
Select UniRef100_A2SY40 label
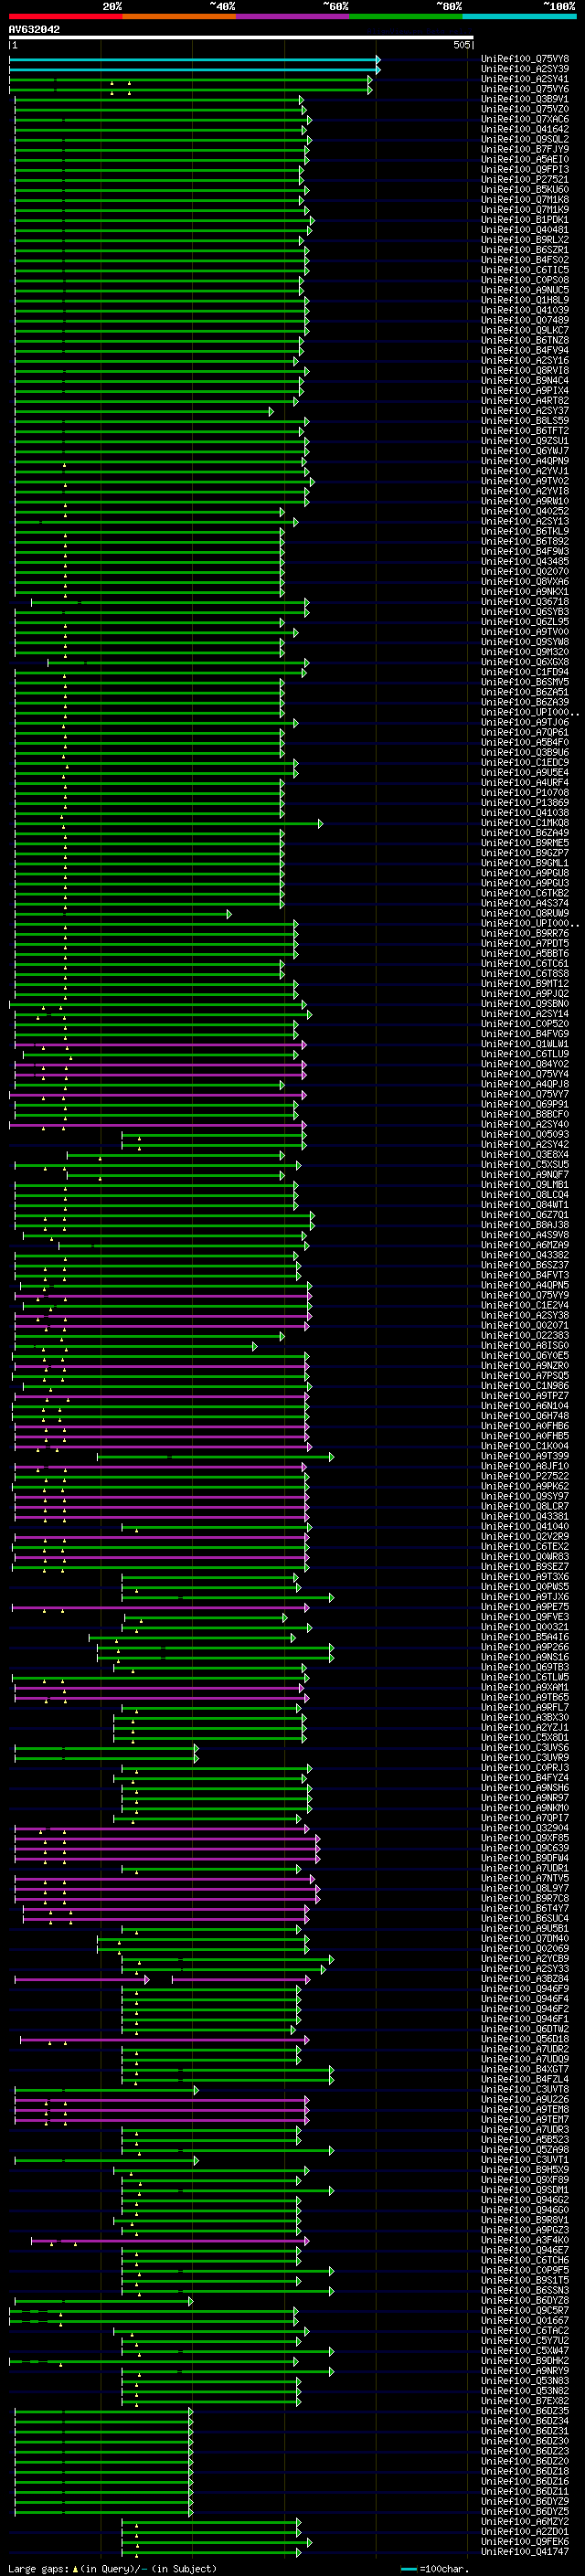click(x=525, y=1124)
